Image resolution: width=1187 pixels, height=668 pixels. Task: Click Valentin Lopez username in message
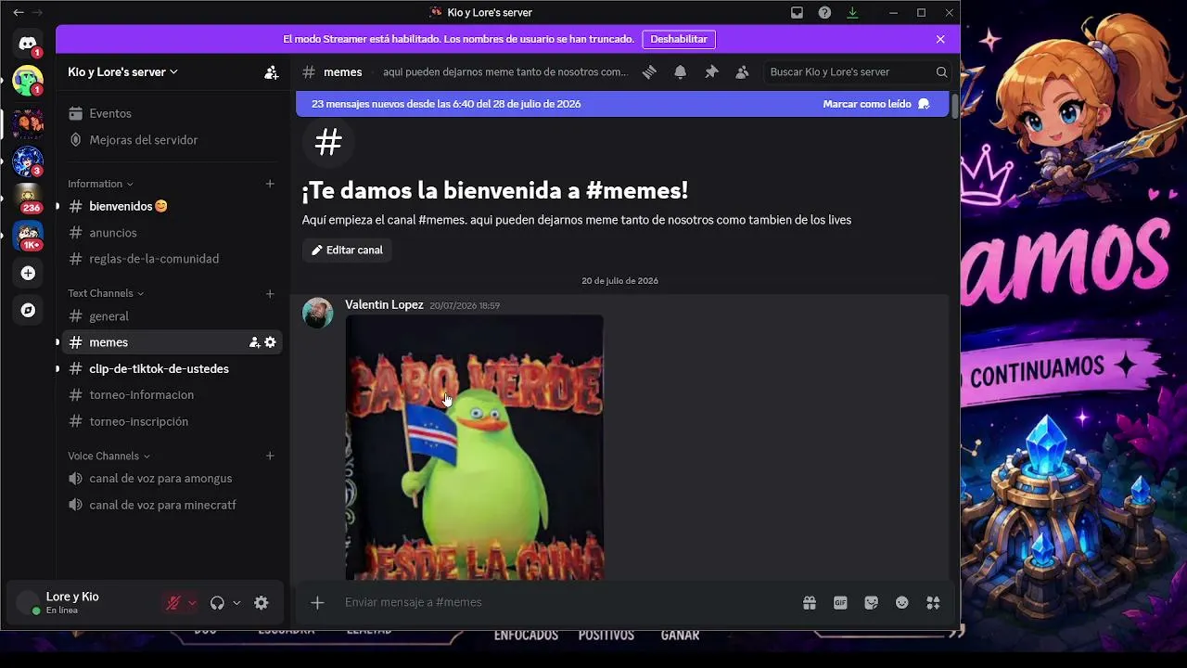[x=384, y=305]
